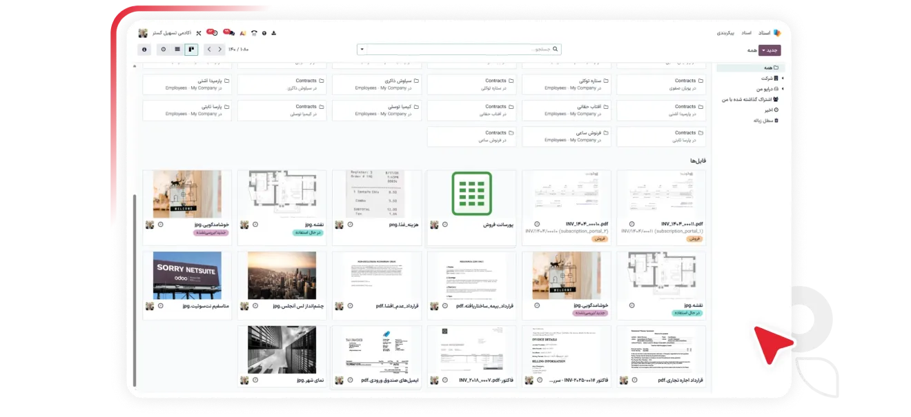Viewport: 911px width, 417px height.
Task: Toggle the info details panel button
Action: tap(144, 50)
